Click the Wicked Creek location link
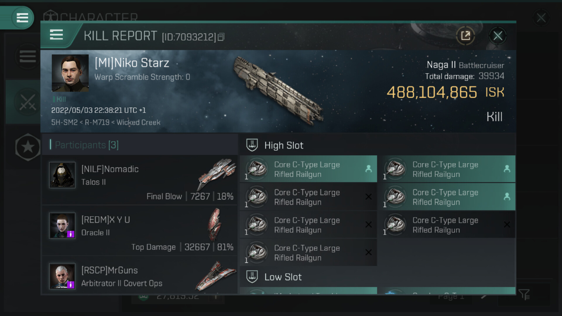Viewport: 562px width, 316px height. point(138,122)
